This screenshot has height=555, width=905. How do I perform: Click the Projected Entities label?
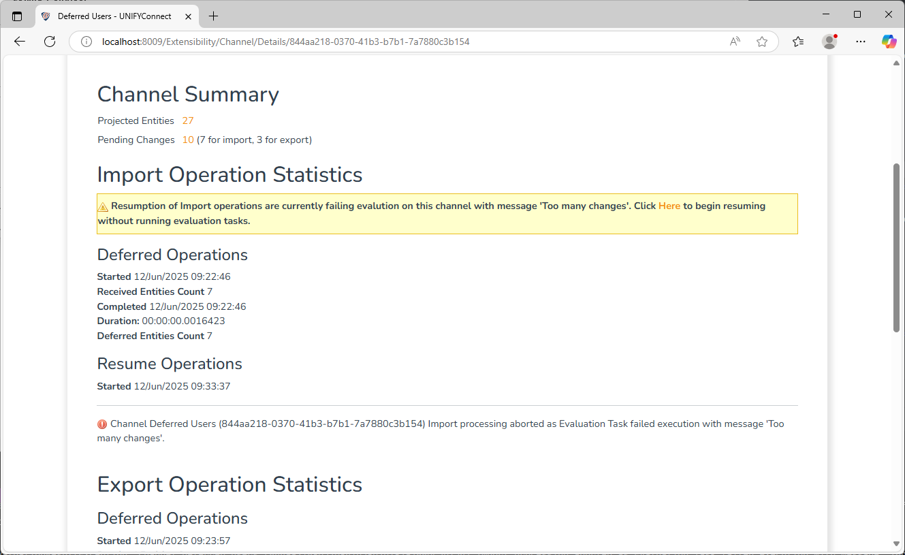coord(136,121)
